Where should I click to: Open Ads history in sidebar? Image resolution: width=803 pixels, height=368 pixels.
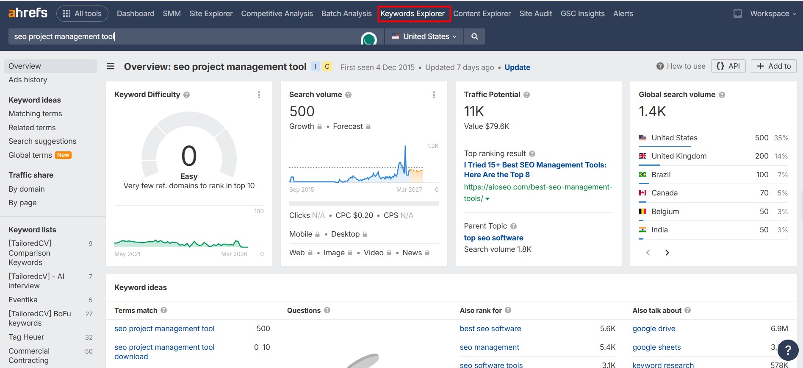tap(28, 80)
